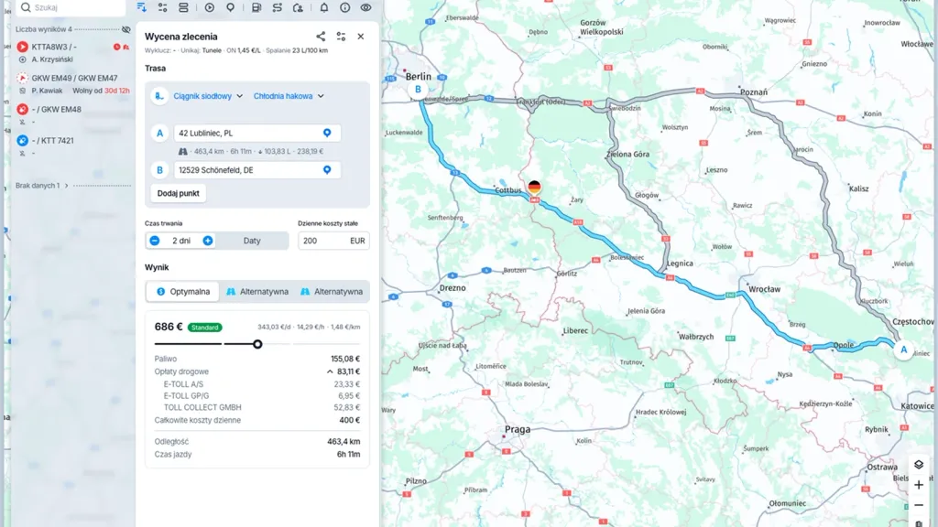The width and height of the screenshot is (938, 527).
Task: Zoom out the map with minus
Action: (x=919, y=505)
